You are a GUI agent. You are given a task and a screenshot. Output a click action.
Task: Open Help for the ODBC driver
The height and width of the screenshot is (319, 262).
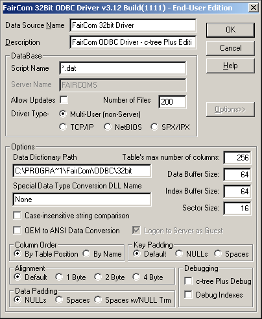[x=230, y=66]
